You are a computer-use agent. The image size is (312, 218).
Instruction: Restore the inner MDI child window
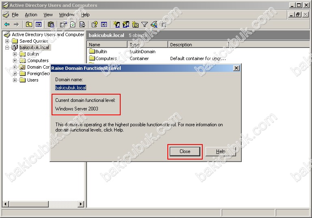[x=298, y=15]
